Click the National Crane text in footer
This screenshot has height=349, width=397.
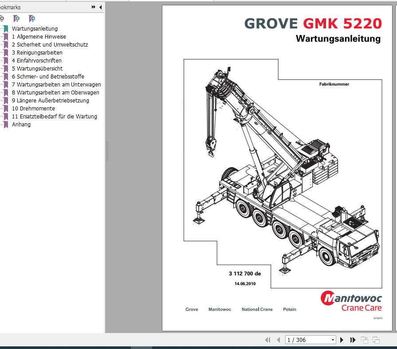pos(257,309)
